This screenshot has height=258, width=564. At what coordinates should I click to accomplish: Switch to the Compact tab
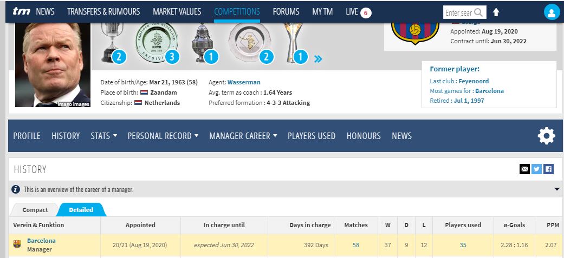(x=35, y=210)
